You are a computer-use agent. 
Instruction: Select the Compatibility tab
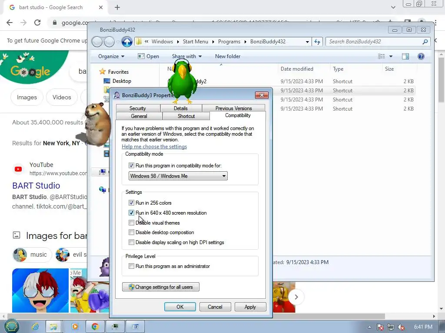pyautogui.click(x=238, y=115)
